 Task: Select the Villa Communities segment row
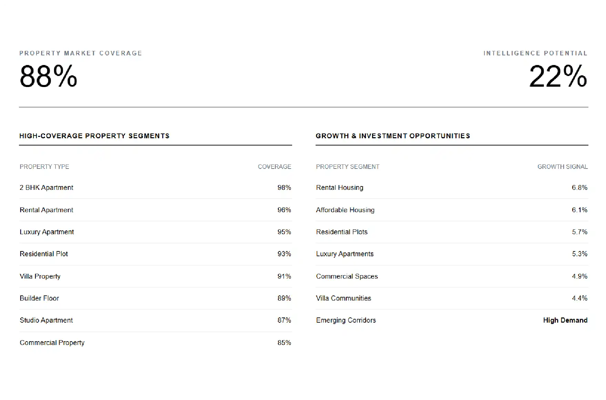(x=452, y=298)
